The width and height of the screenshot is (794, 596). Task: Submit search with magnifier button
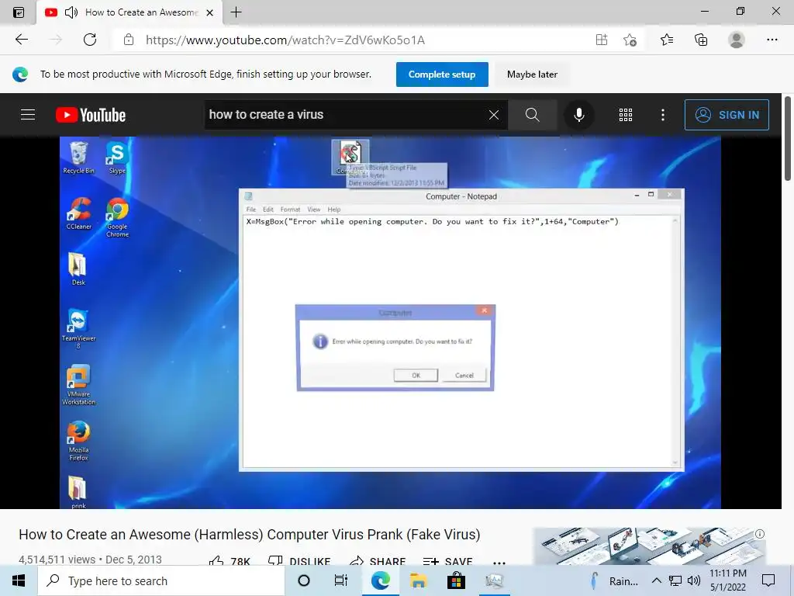click(x=532, y=115)
